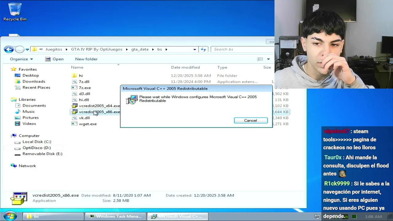Select the 7z.dll file icon
This screenshot has height=221, width=393.
74,82
